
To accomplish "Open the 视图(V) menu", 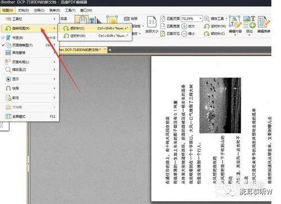I will (7, 10).
